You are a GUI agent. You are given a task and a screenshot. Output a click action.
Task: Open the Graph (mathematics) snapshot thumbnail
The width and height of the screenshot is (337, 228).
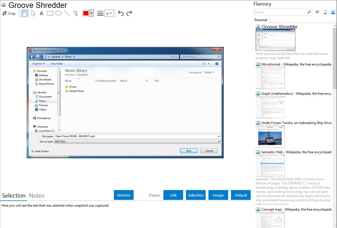coord(270,107)
